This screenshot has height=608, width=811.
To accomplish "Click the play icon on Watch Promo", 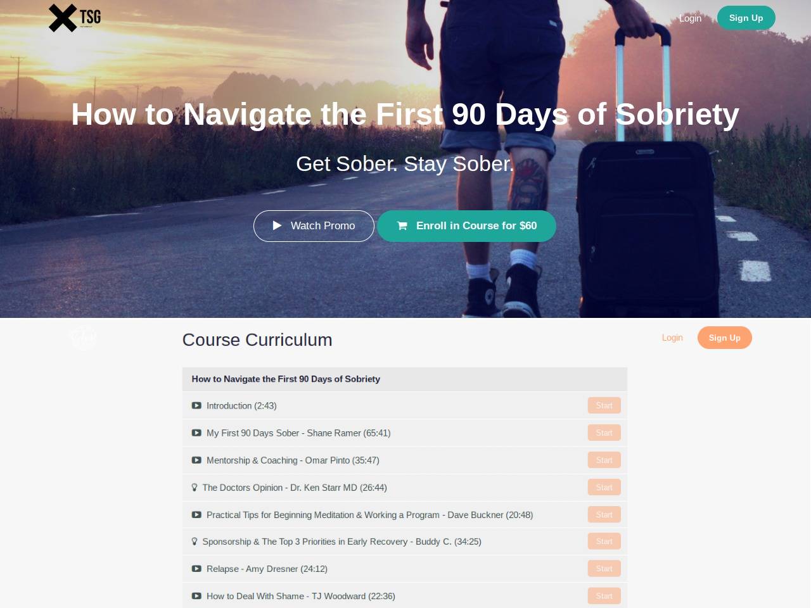I will coord(277,225).
